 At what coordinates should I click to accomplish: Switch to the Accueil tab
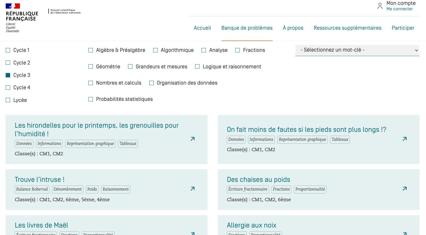202,28
